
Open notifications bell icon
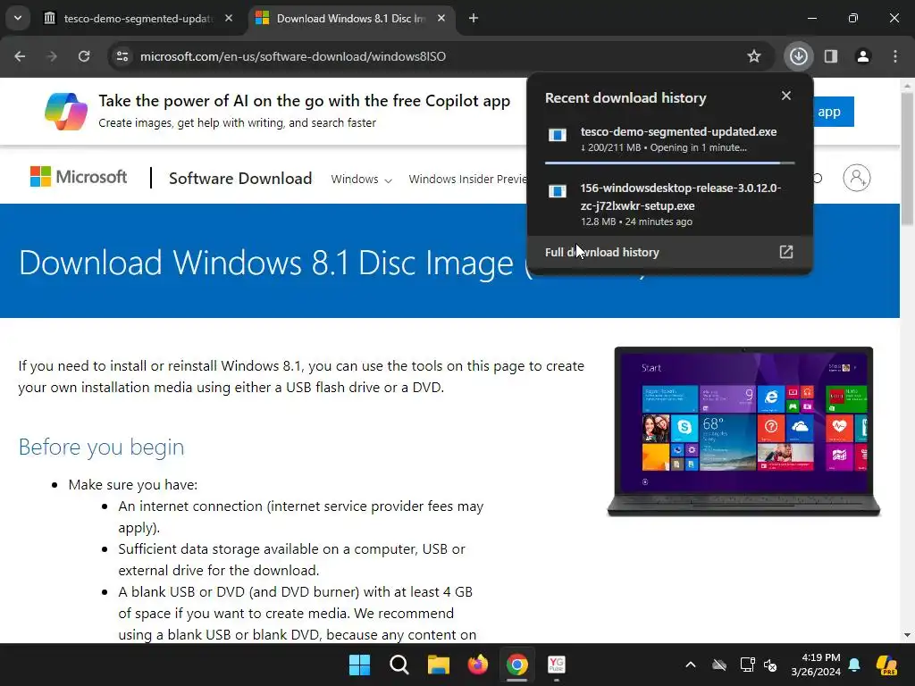pos(854,665)
